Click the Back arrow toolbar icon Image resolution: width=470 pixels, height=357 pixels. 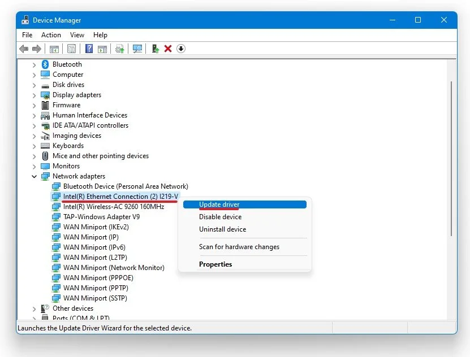(24, 49)
